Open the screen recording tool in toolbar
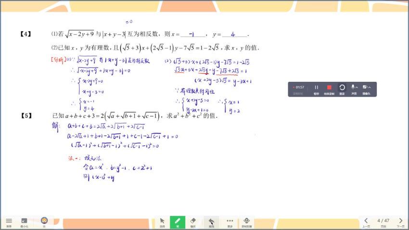The height and width of the screenshot is (230, 409). pyautogui.click(x=246, y=221)
